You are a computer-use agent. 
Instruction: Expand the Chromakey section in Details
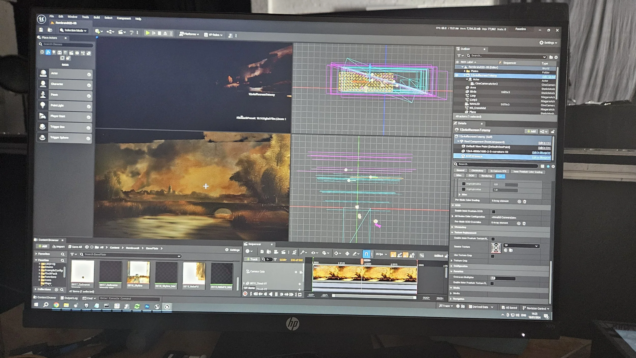[453, 227]
